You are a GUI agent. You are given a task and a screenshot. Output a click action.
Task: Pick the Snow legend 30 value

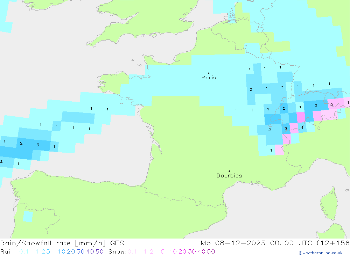pos(192,251)
